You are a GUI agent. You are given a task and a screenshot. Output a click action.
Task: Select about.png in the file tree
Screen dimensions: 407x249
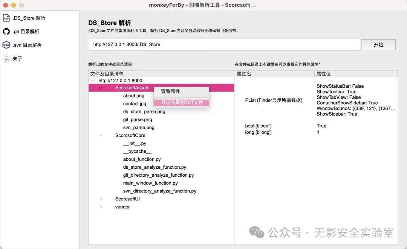point(134,96)
